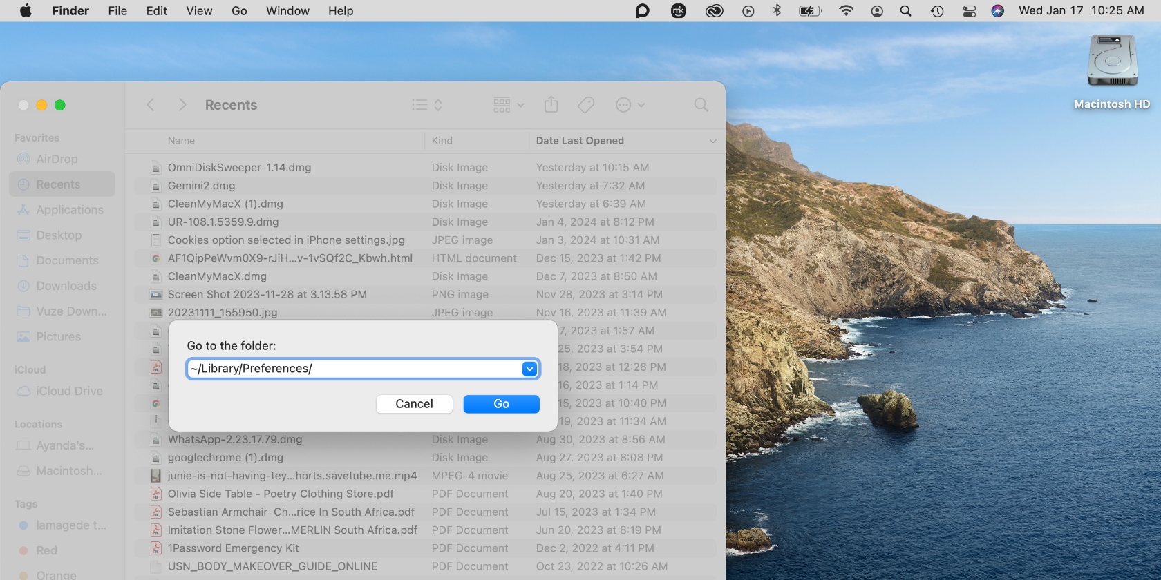Go back in Finder window
This screenshot has height=580, width=1161.
(151, 105)
